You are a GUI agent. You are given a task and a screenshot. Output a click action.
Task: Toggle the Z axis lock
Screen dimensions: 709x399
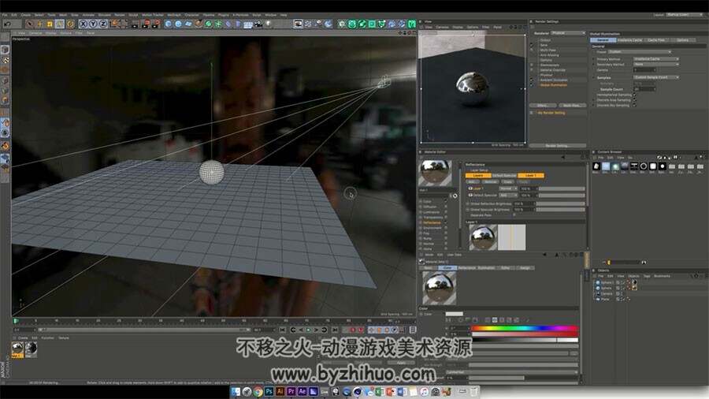[x=102, y=24]
